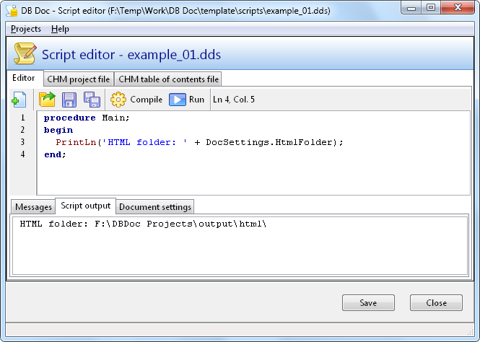Click the 'HTML folder: ' string literal in code
Image resolution: width=480 pixels, height=342 pixels.
[144, 142]
